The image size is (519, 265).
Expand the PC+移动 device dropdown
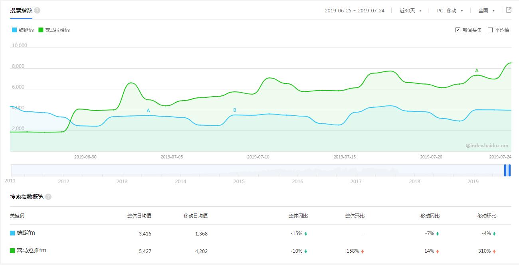click(x=450, y=11)
